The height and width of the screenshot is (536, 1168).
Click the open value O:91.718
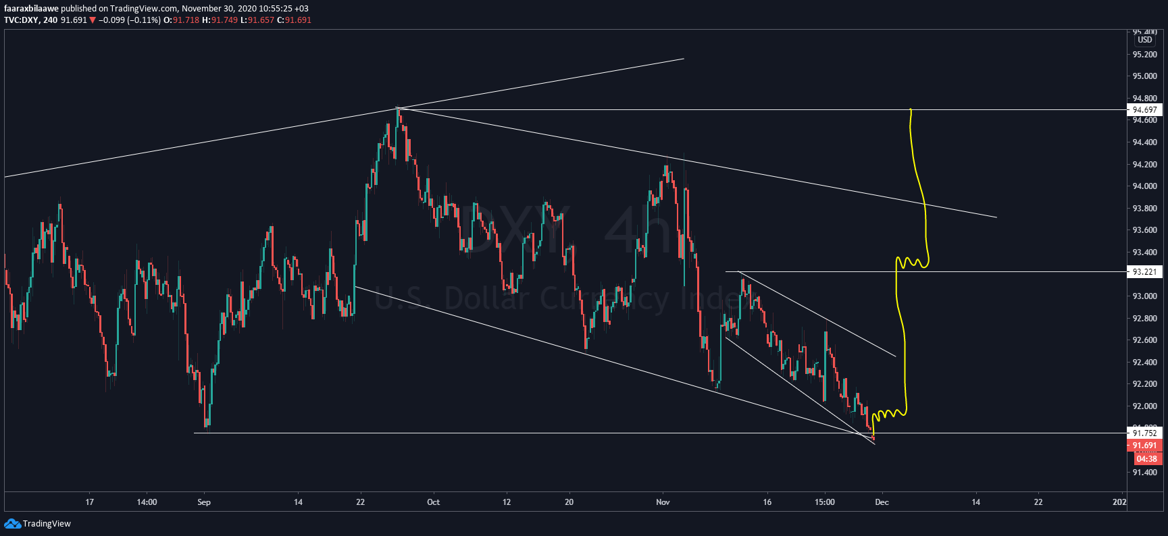[181, 20]
